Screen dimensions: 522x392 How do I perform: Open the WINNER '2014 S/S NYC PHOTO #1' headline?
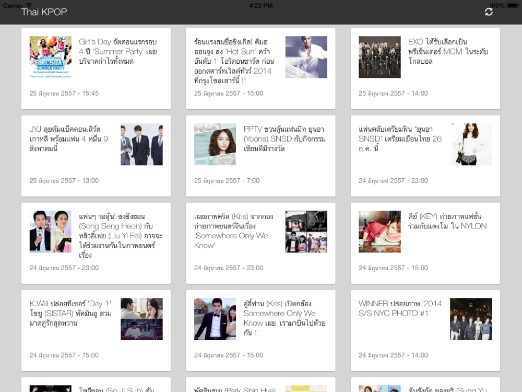tap(400, 308)
